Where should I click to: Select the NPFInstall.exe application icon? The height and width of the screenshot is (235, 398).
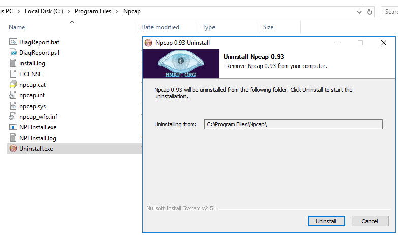tap(13, 127)
